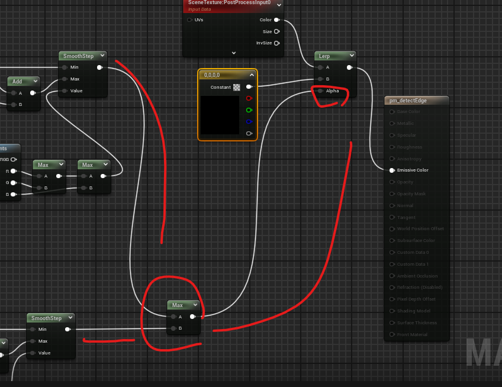Click the Lerp node's output pin

(350, 67)
